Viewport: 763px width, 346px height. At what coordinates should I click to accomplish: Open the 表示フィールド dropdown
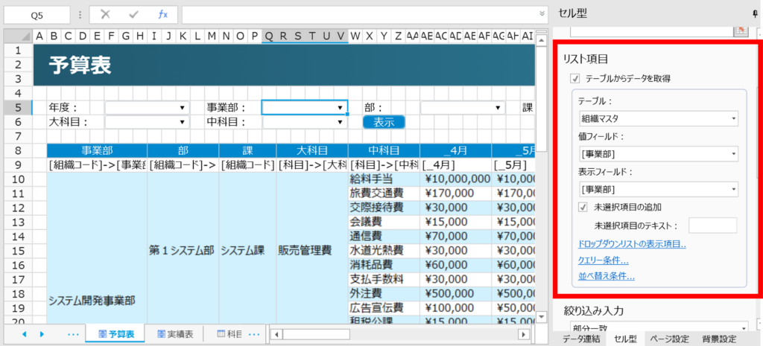659,188
